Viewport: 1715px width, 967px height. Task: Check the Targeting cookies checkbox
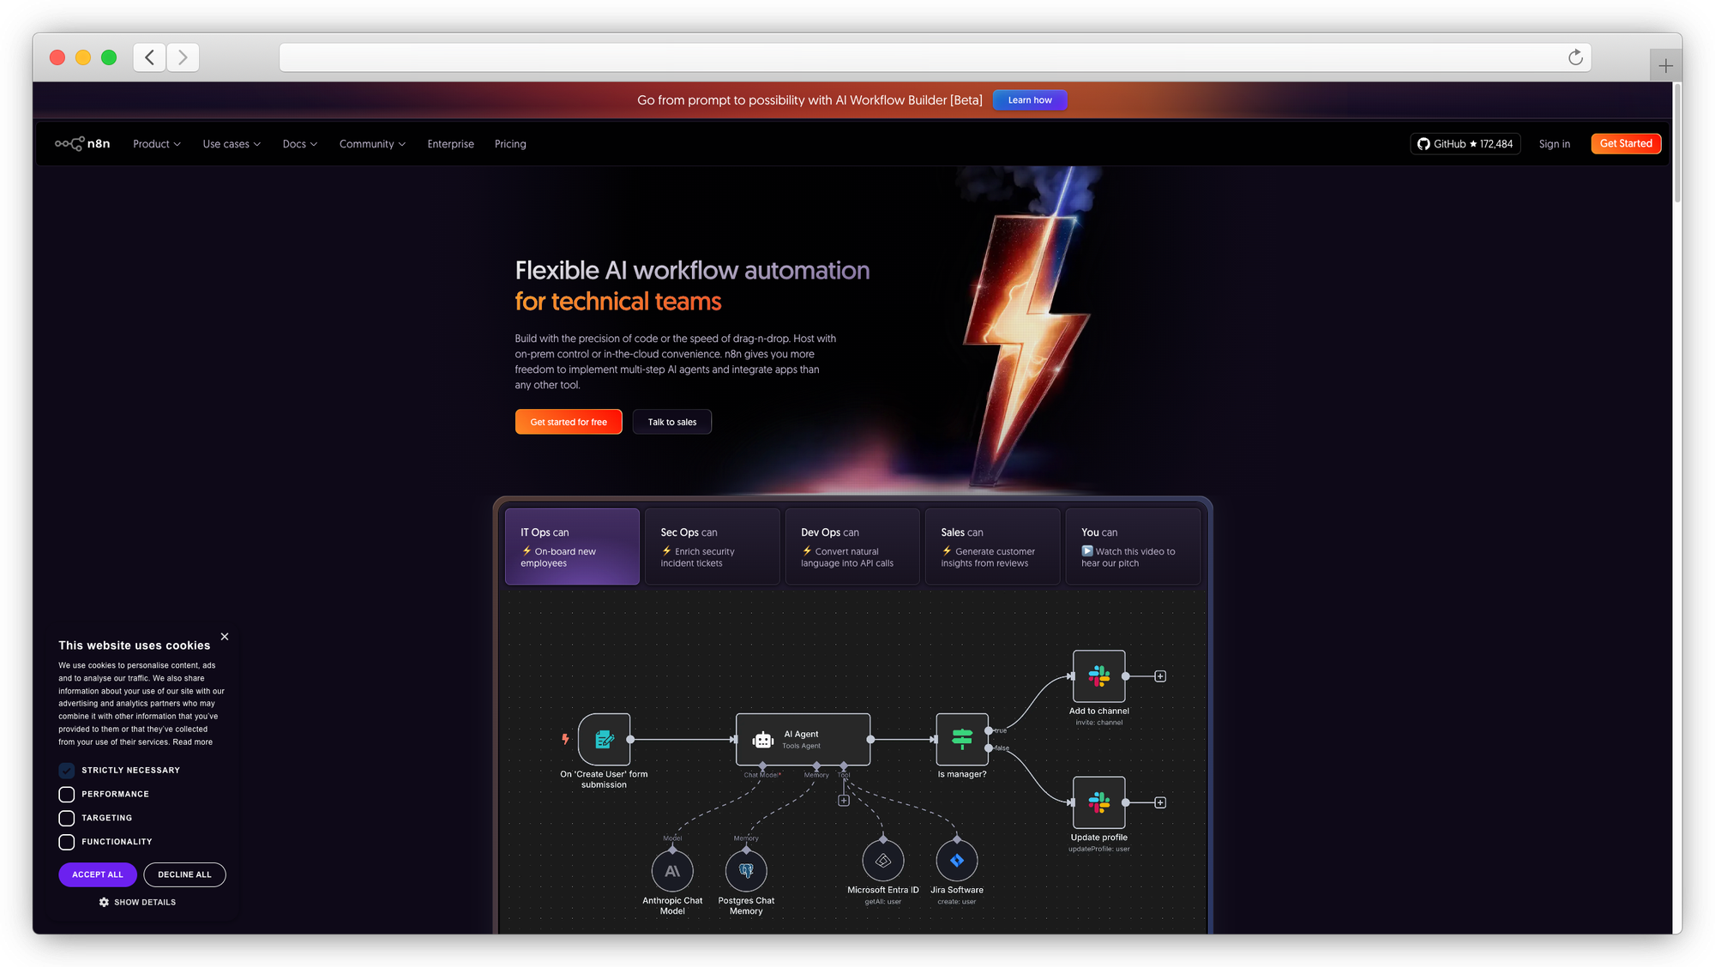tap(67, 818)
